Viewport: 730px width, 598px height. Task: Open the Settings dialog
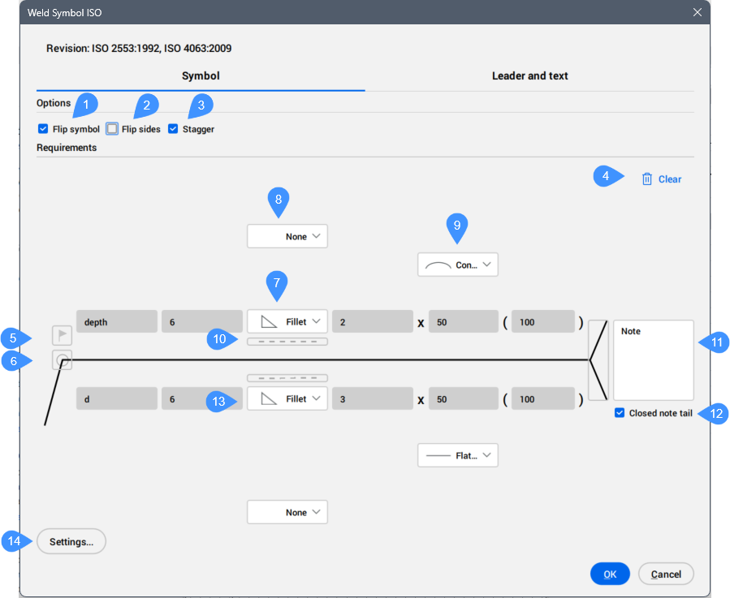click(x=71, y=541)
